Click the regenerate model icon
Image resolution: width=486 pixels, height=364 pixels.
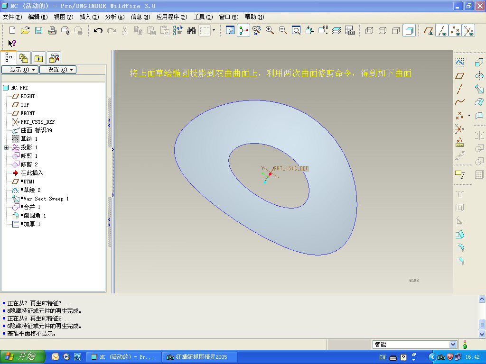[x=178, y=30]
